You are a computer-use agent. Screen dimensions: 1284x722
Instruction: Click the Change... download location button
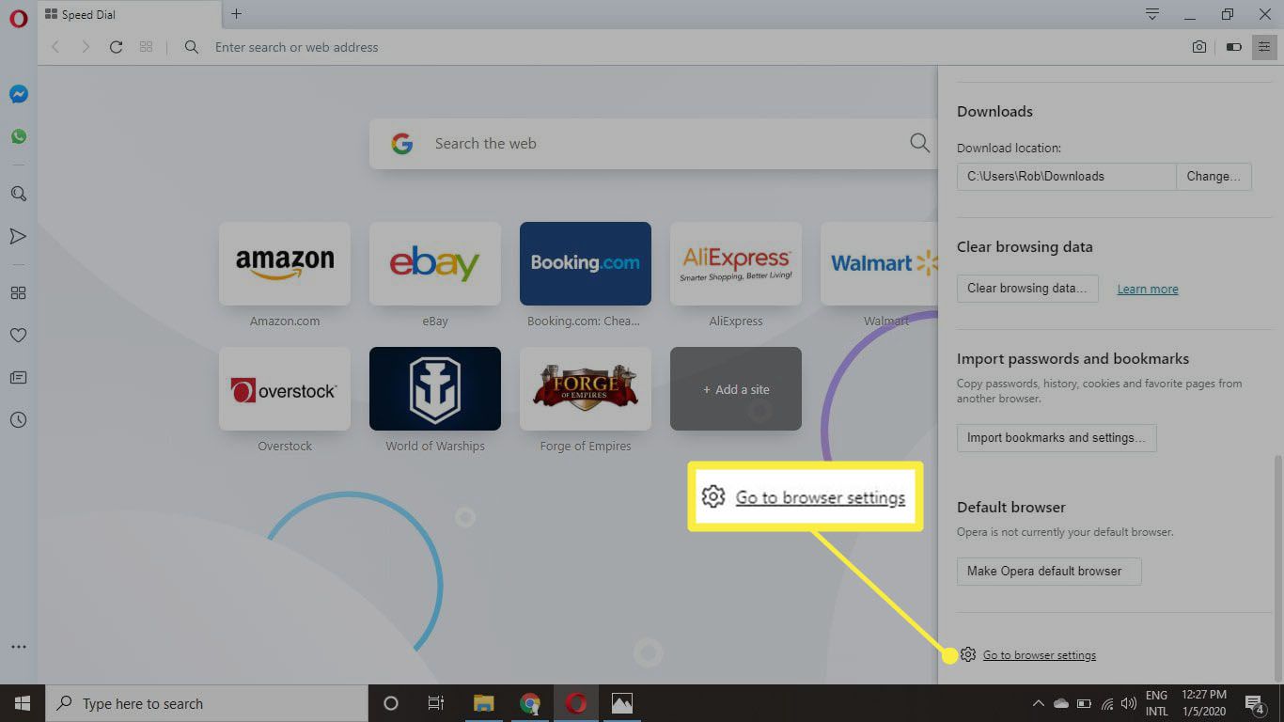tap(1214, 177)
